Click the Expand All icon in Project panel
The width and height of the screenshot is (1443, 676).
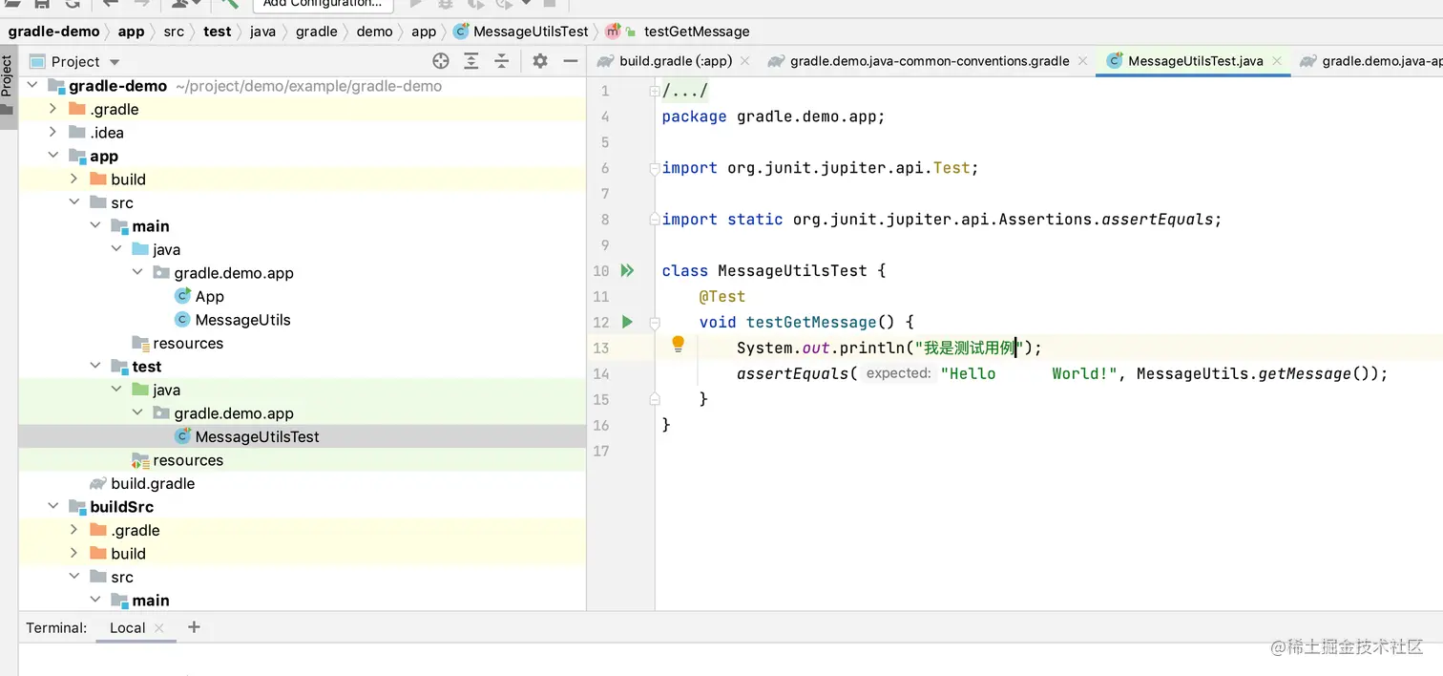471,61
